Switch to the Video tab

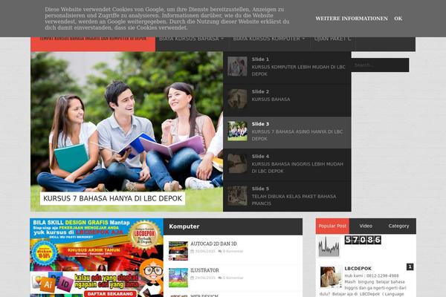(366, 226)
